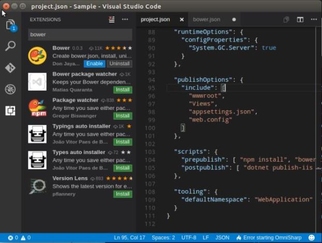
Task: Click the errors and warnings count
Action: coord(19,238)
